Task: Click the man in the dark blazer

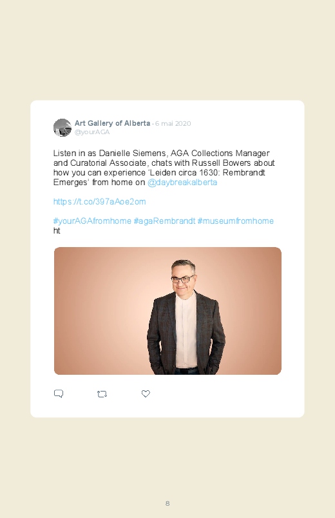Action: (186, 317)
